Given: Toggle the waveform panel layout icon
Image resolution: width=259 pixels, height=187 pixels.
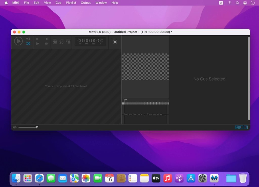Looking at the screenshot, I should (x=237, y=127).
